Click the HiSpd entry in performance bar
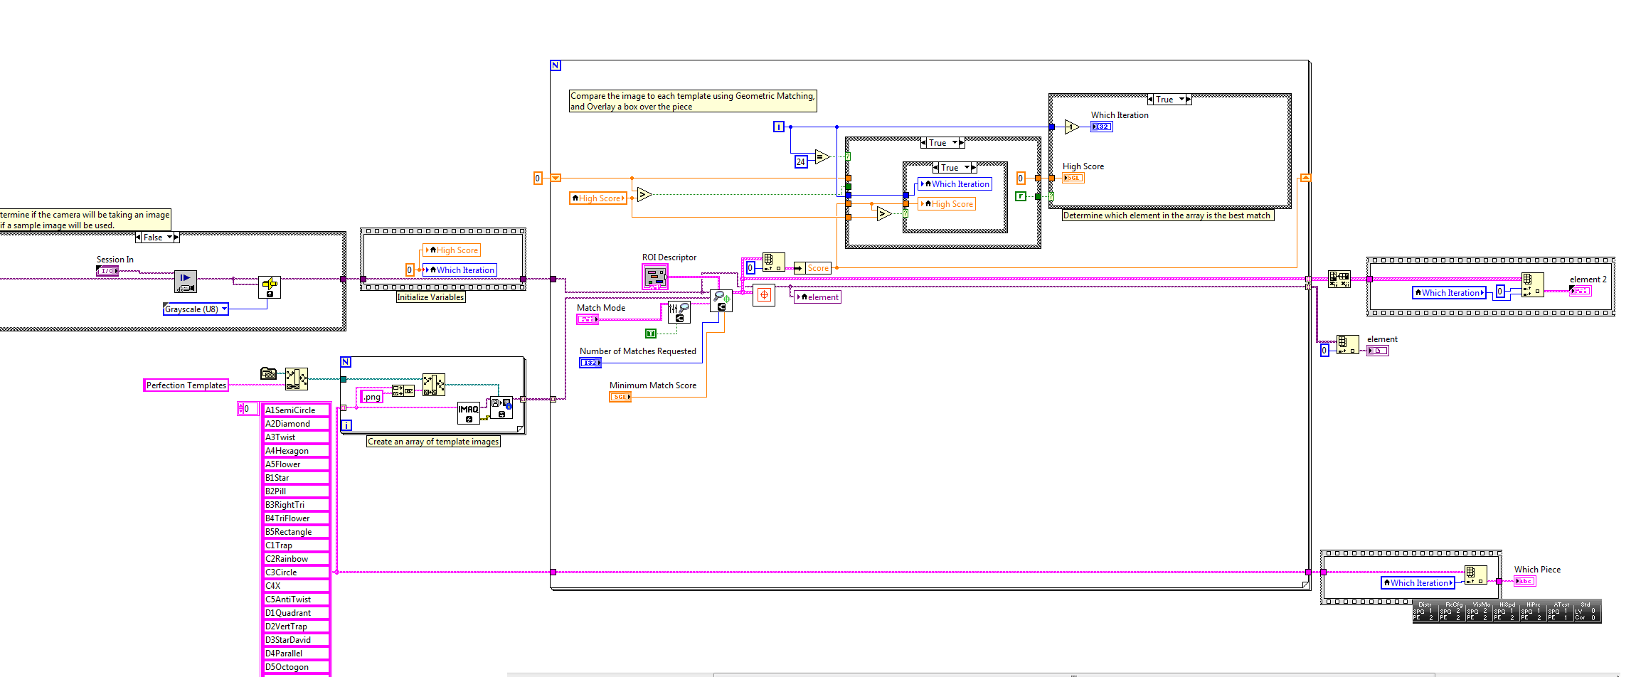The width and height of the screenshot is (1636, 677). tap(1508, 611)
